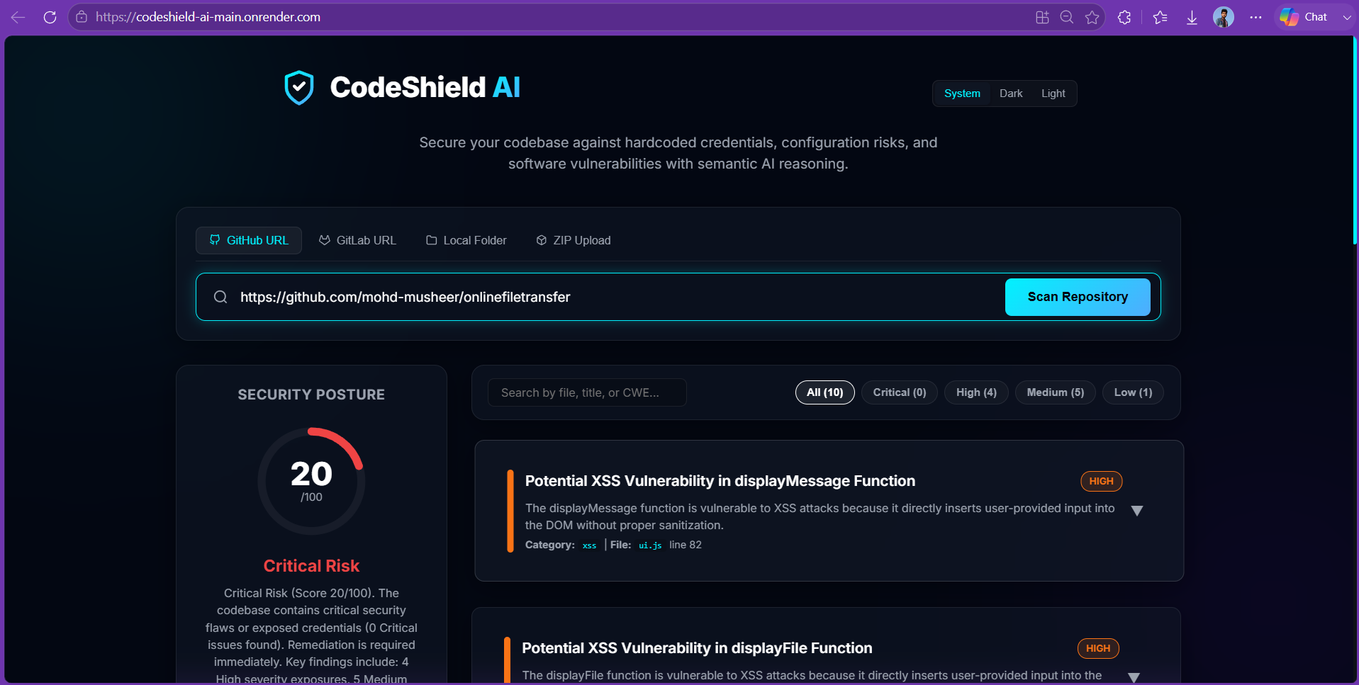Click 'Potential XSS Vulnerability in displayMessage Function' title
The width and height of the screenshot is (1359, 685).
coord(720,481)
